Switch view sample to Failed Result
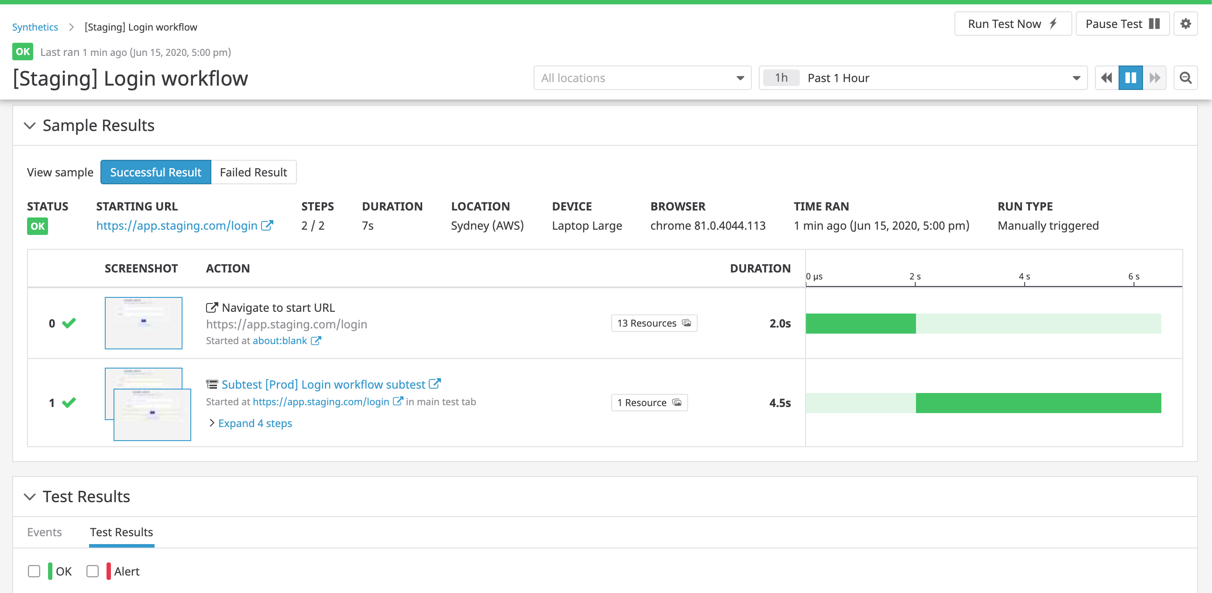 click(x=253, y=172)
